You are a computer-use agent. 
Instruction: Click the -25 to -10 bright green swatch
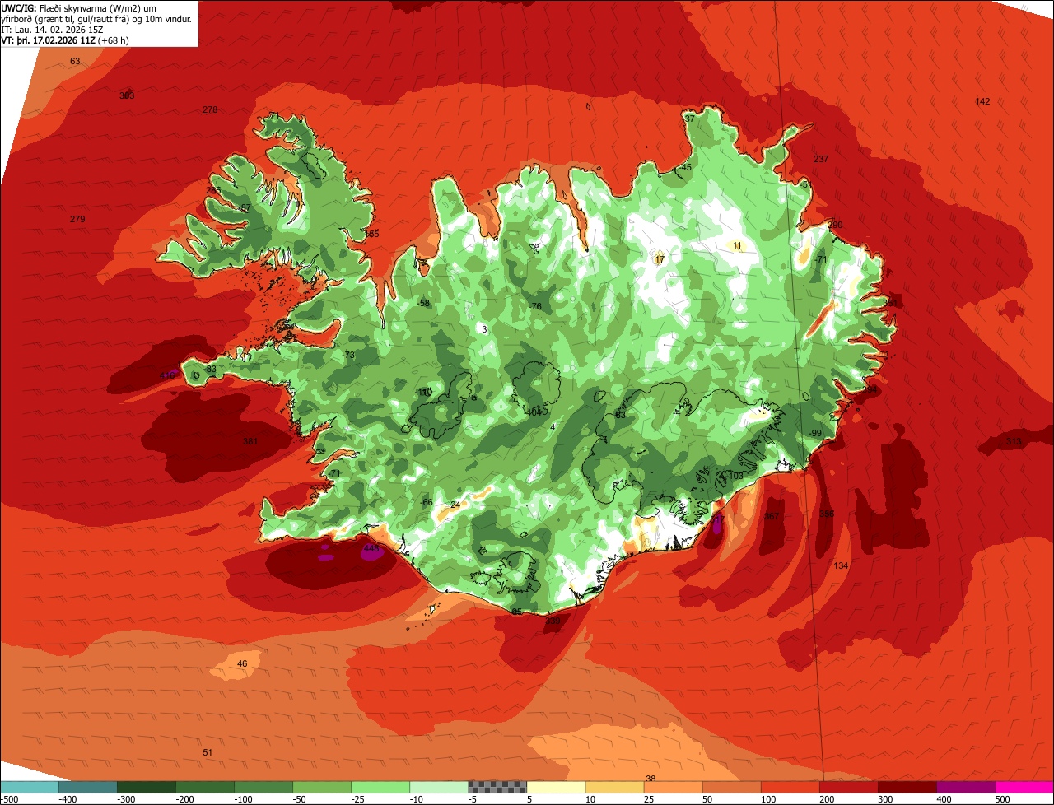[x=380, y=787]
